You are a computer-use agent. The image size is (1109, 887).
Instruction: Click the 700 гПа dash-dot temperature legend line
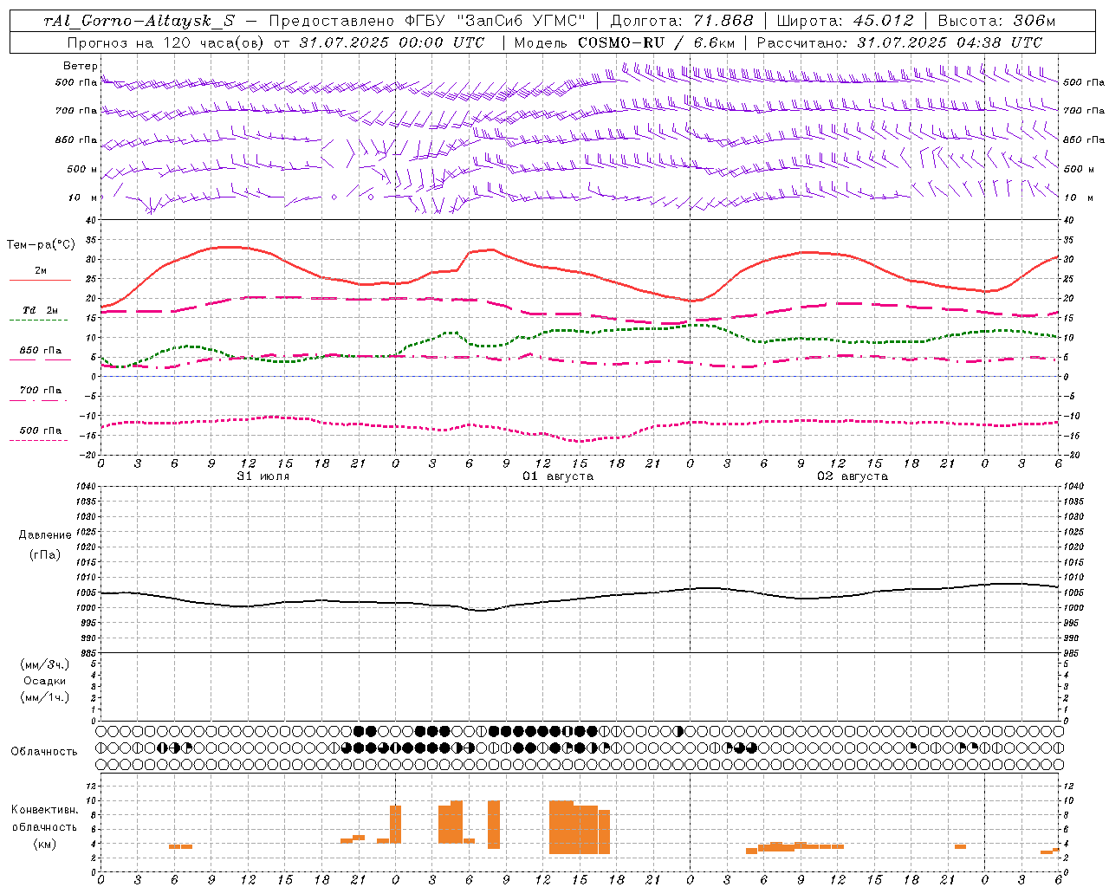click(40, 401)
